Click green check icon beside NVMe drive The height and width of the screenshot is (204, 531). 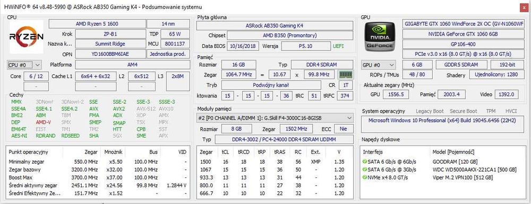click(x=365, y=177)
